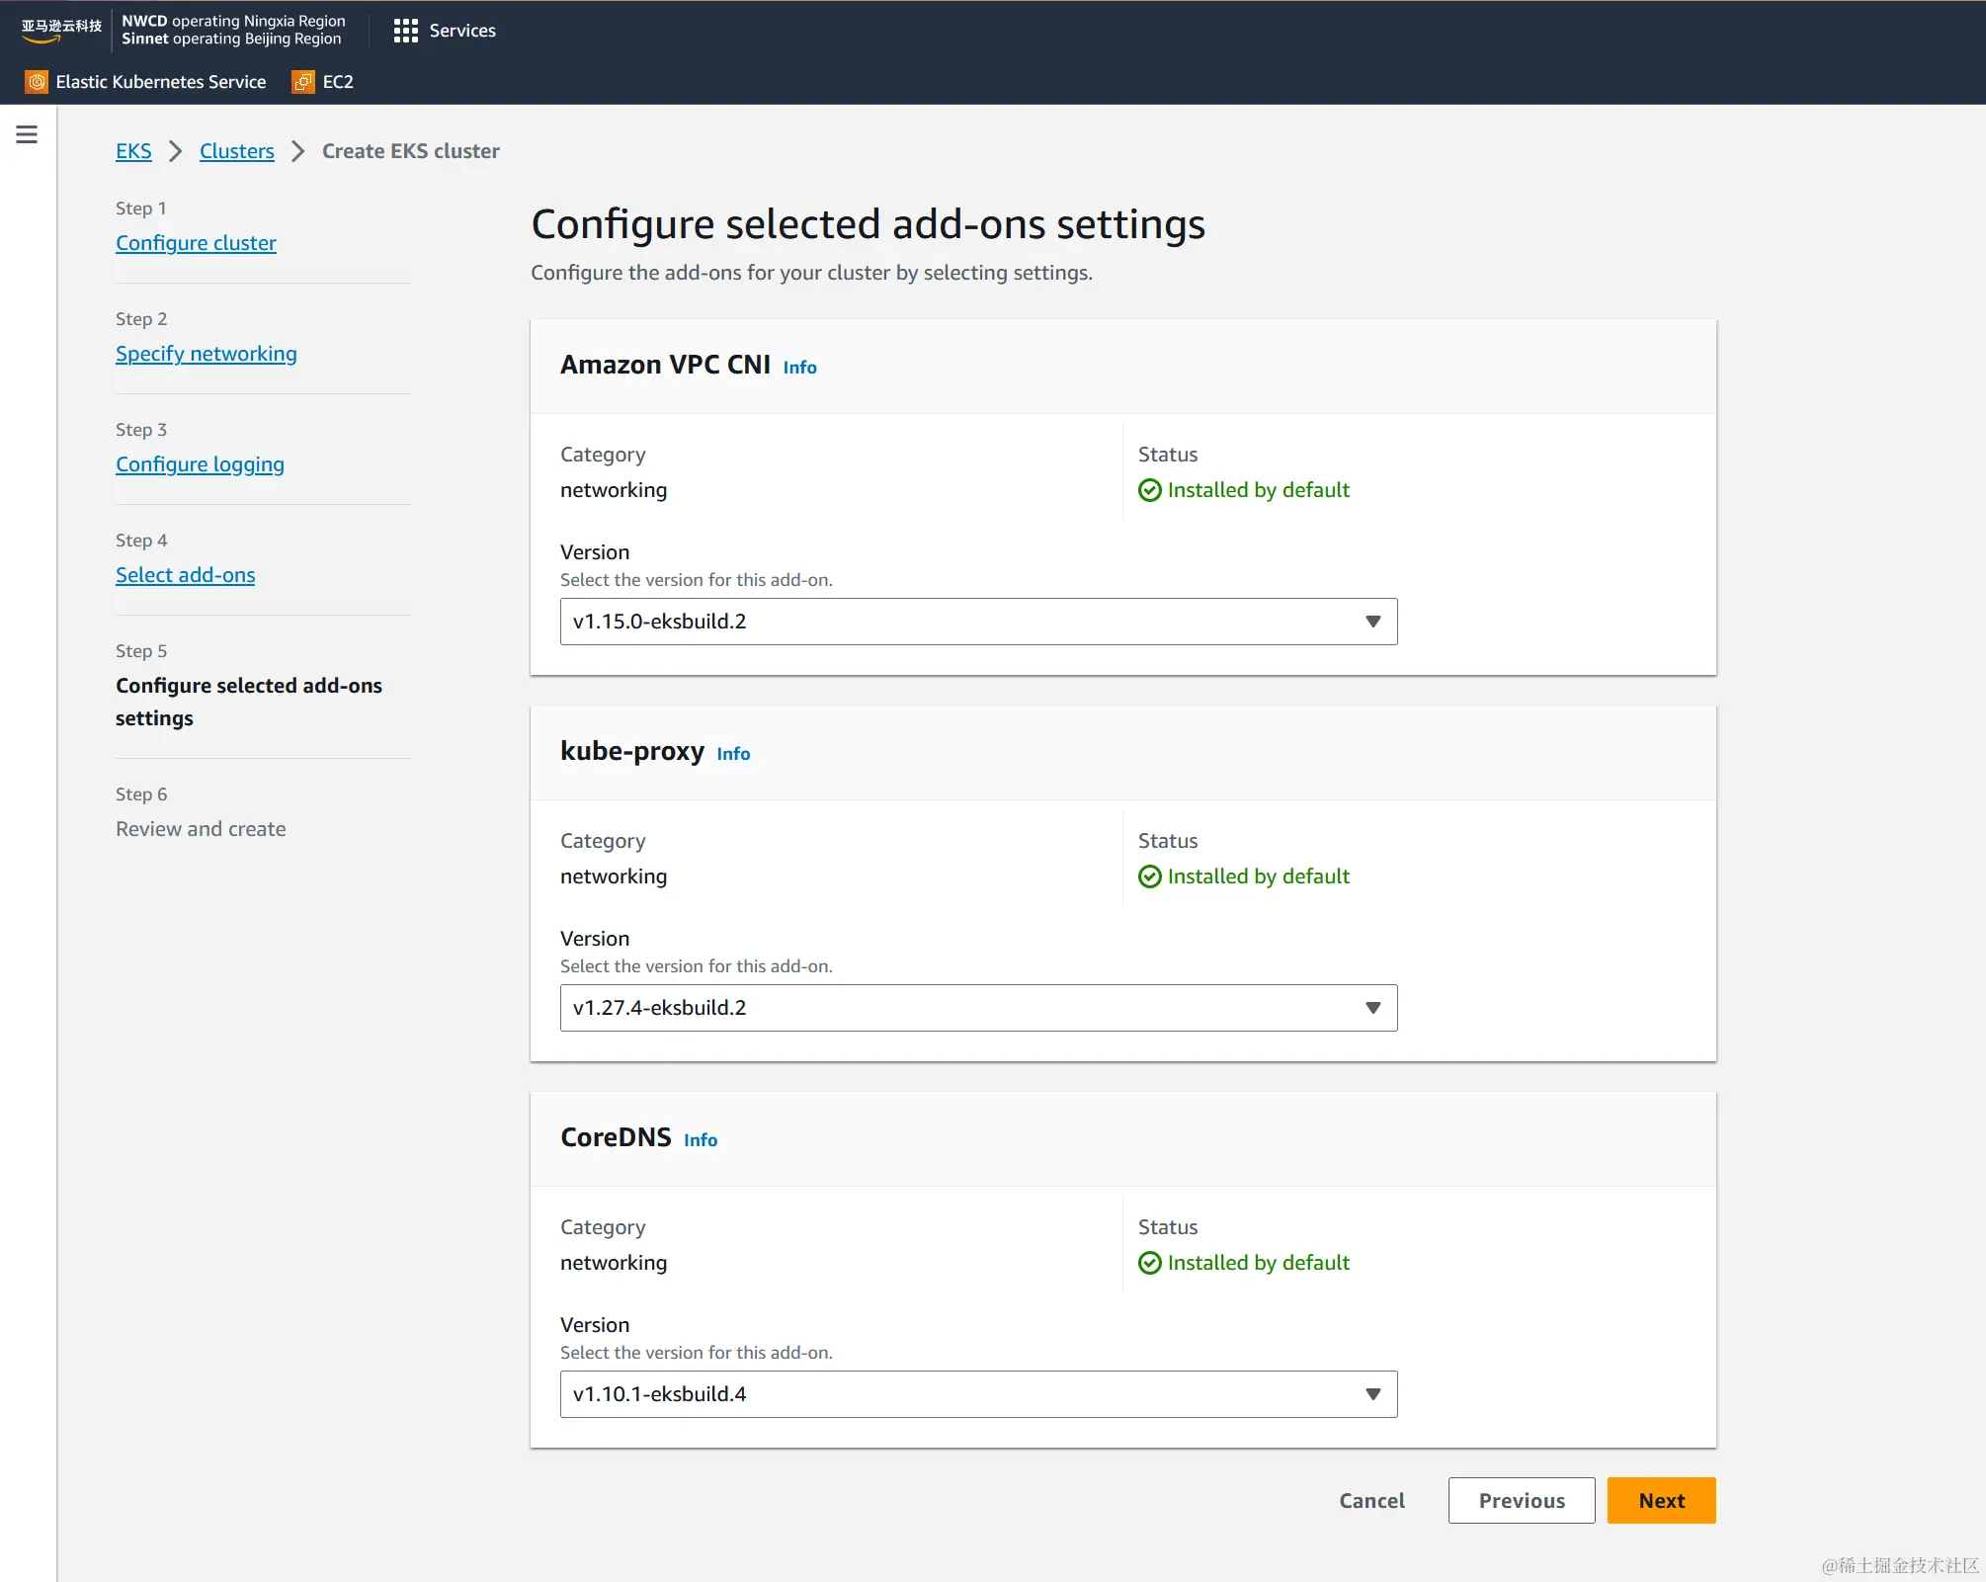Open Info for Amazon VPC CNI

(799, 368)
